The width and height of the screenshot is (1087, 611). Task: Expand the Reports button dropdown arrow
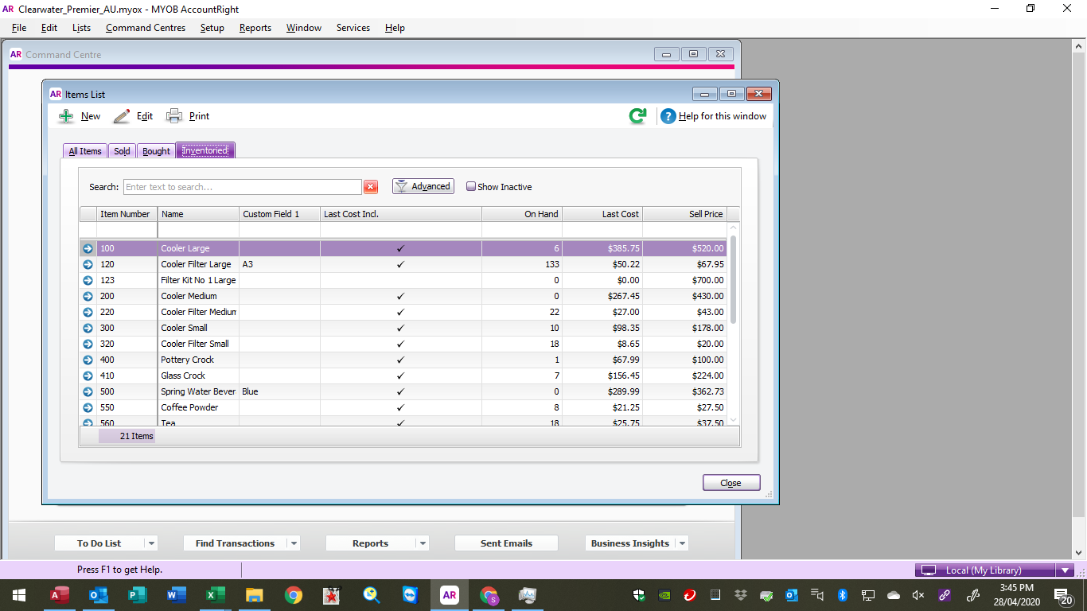click(423, 543)
